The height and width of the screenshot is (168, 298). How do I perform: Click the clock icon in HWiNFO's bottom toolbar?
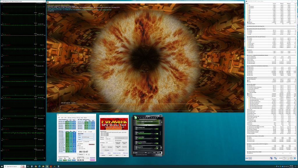284,158
